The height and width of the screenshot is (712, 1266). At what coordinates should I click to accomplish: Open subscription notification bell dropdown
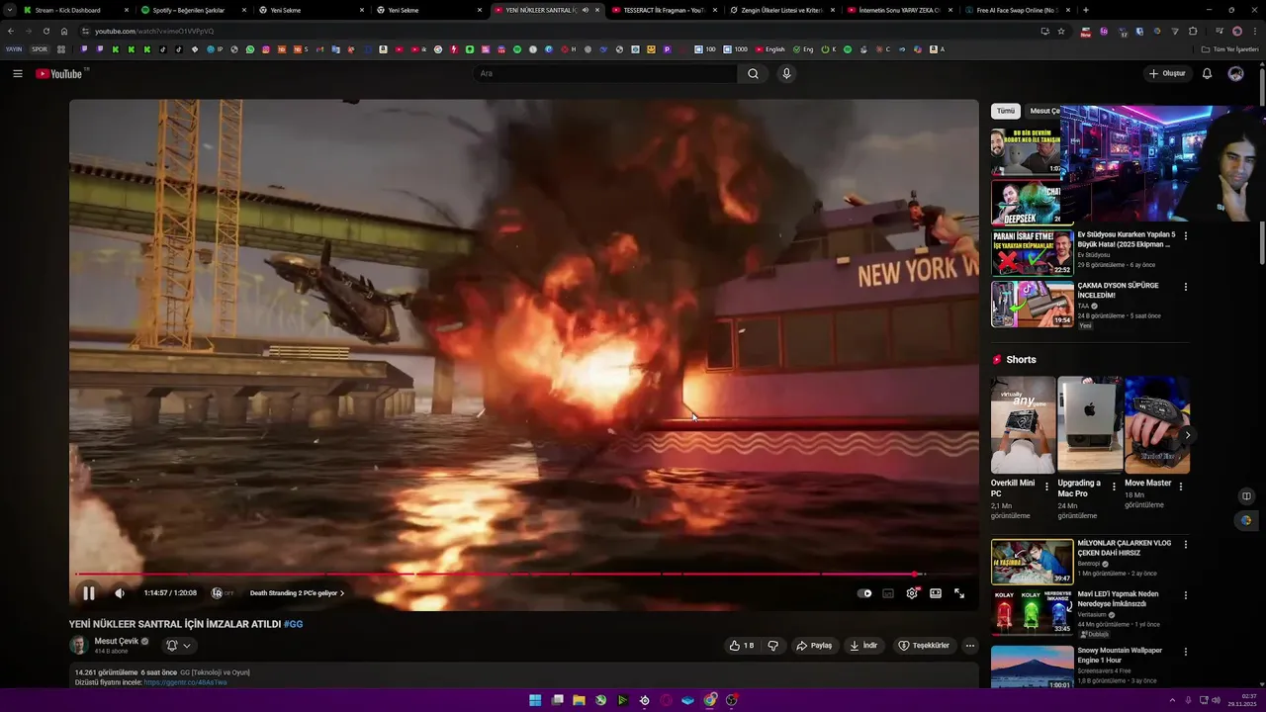click(178, 646)
